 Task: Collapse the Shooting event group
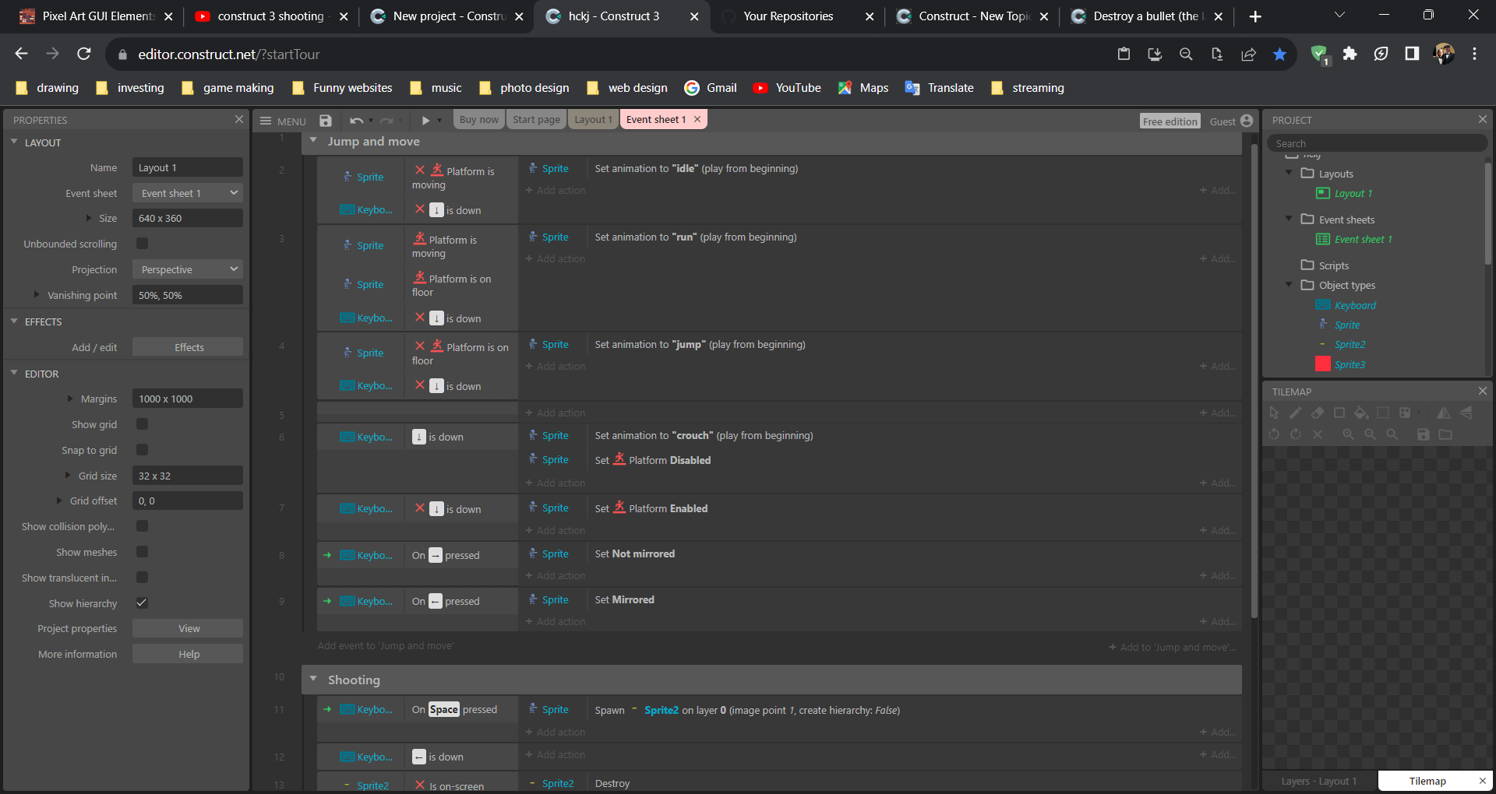pyautogui.click(x=313, y=679)
